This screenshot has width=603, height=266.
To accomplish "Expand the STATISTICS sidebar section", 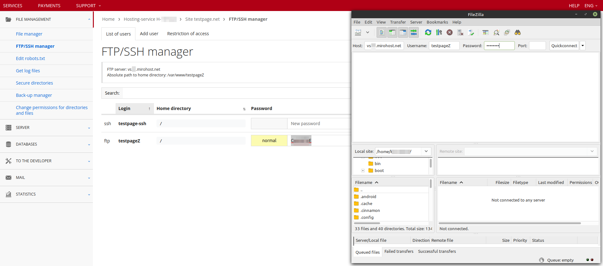I will click(x=47, y=194).
